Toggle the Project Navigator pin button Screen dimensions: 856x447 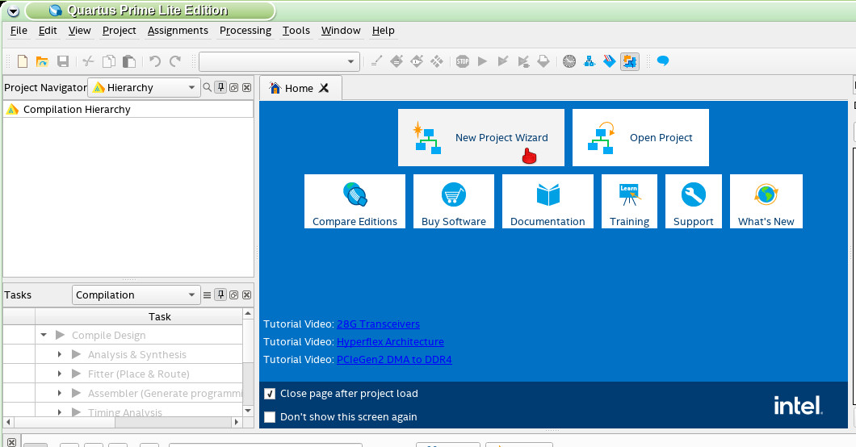(220, 88)
